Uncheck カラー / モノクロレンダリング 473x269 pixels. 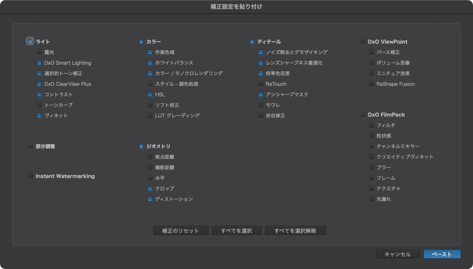click(x=150, y=73)
